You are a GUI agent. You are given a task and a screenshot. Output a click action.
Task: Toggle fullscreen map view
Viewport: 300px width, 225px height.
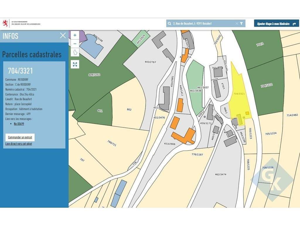(75, 64)
